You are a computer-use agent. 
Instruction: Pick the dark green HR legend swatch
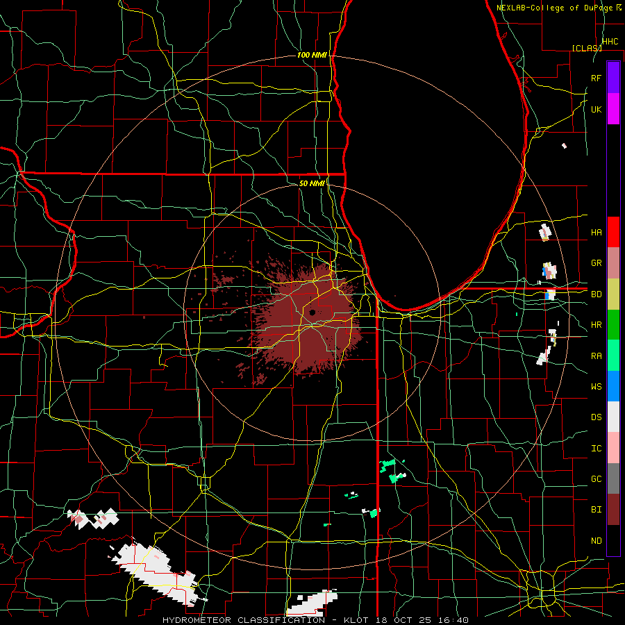click(613, 325)
